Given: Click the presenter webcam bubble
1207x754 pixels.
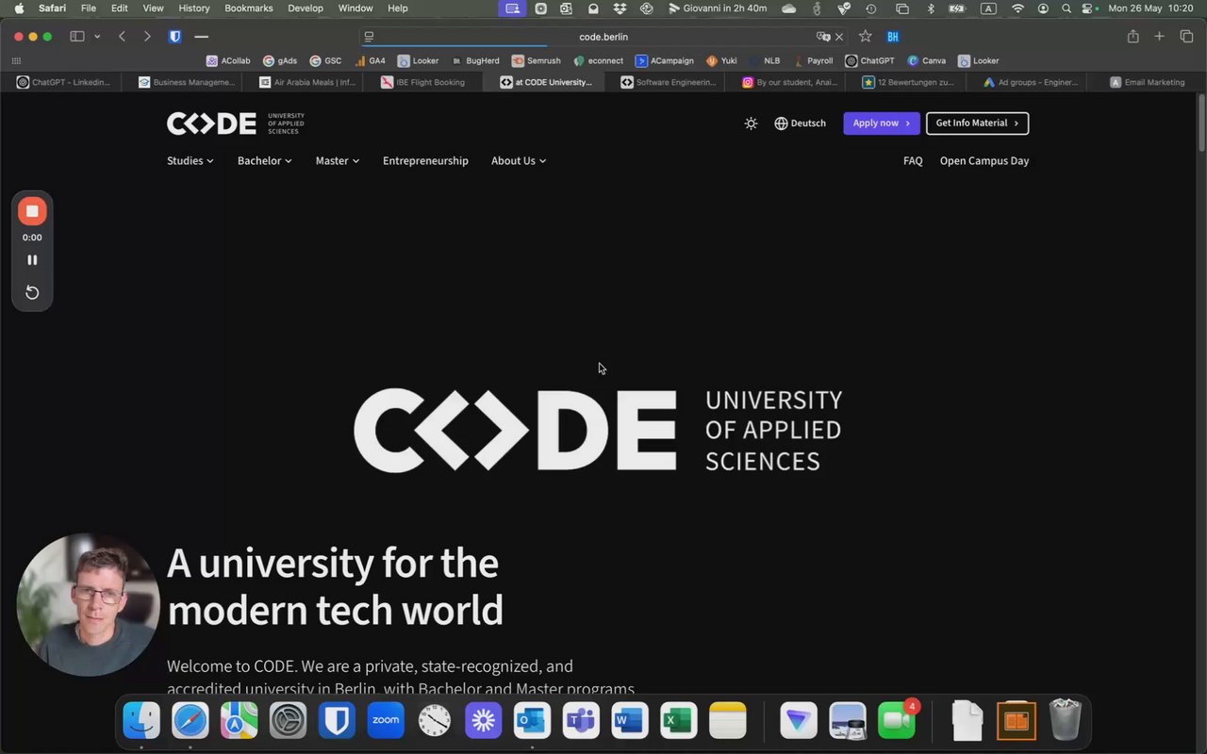Looking at the screenshot, I should 88,605.
